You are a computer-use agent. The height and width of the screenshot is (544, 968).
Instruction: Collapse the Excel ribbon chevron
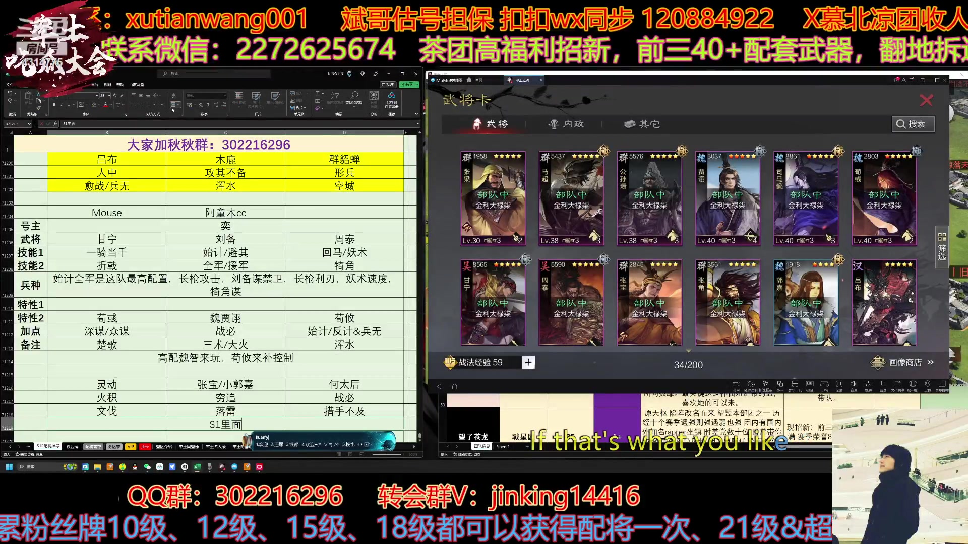tap(416, 114)
